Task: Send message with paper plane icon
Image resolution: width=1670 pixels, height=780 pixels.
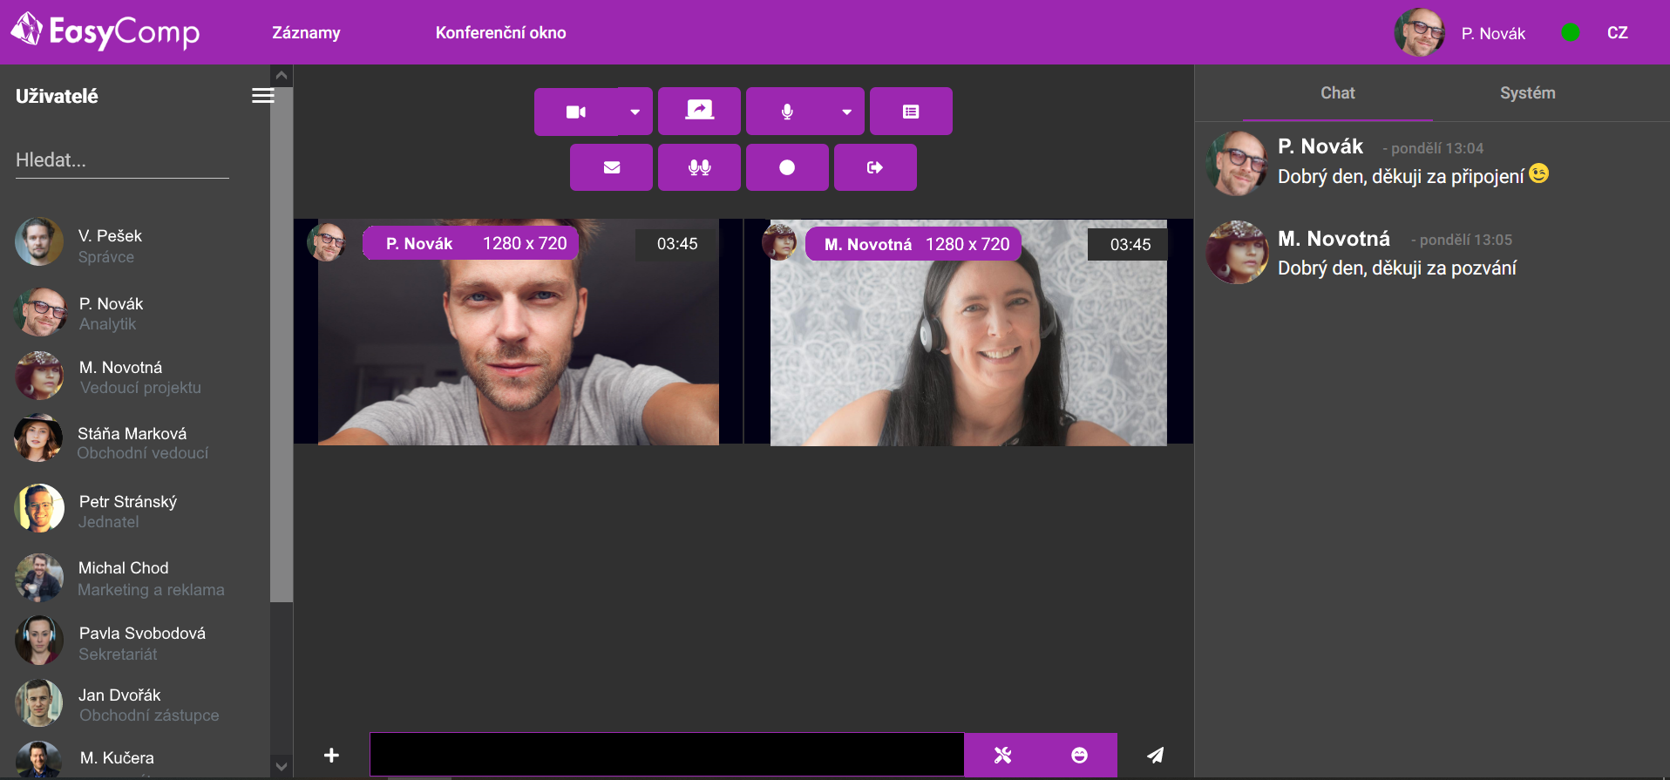Action: click(1155, 755)
